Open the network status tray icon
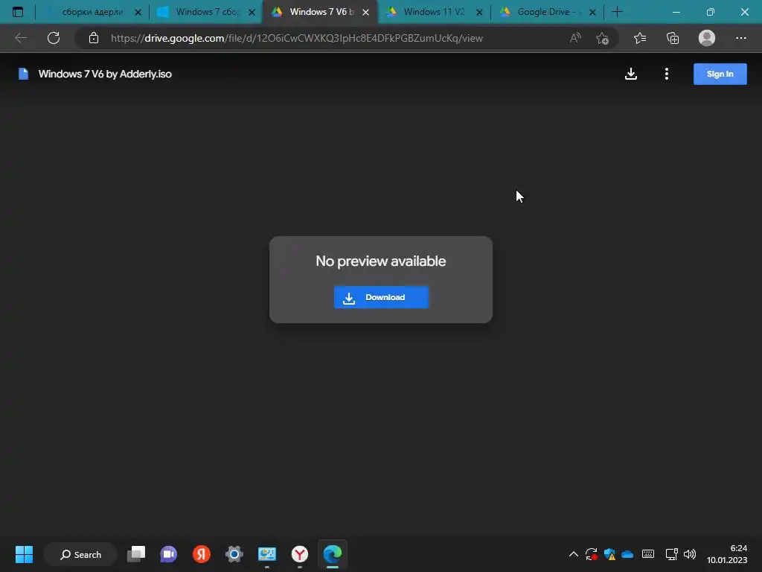Screen dimensions: 762x572 tap(672, 554)
